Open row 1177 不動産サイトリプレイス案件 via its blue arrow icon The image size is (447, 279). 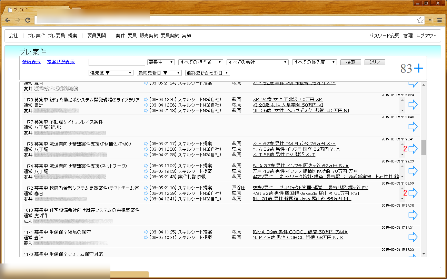click(413, 127)
